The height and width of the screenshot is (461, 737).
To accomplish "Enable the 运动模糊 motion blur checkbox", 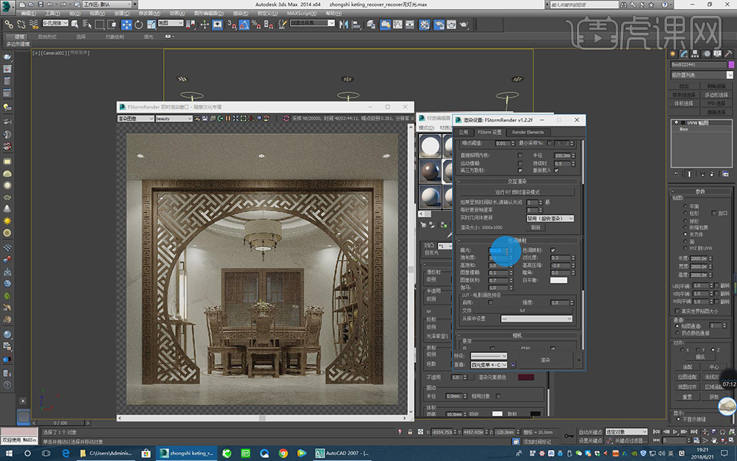I will [x=520, y=163].
